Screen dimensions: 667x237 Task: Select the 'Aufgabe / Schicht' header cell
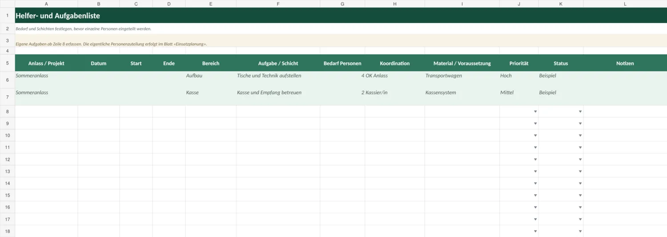point(278,63)
